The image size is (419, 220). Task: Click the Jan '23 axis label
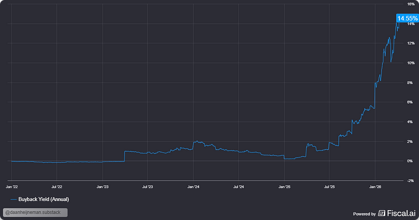(x=103, y=187)
